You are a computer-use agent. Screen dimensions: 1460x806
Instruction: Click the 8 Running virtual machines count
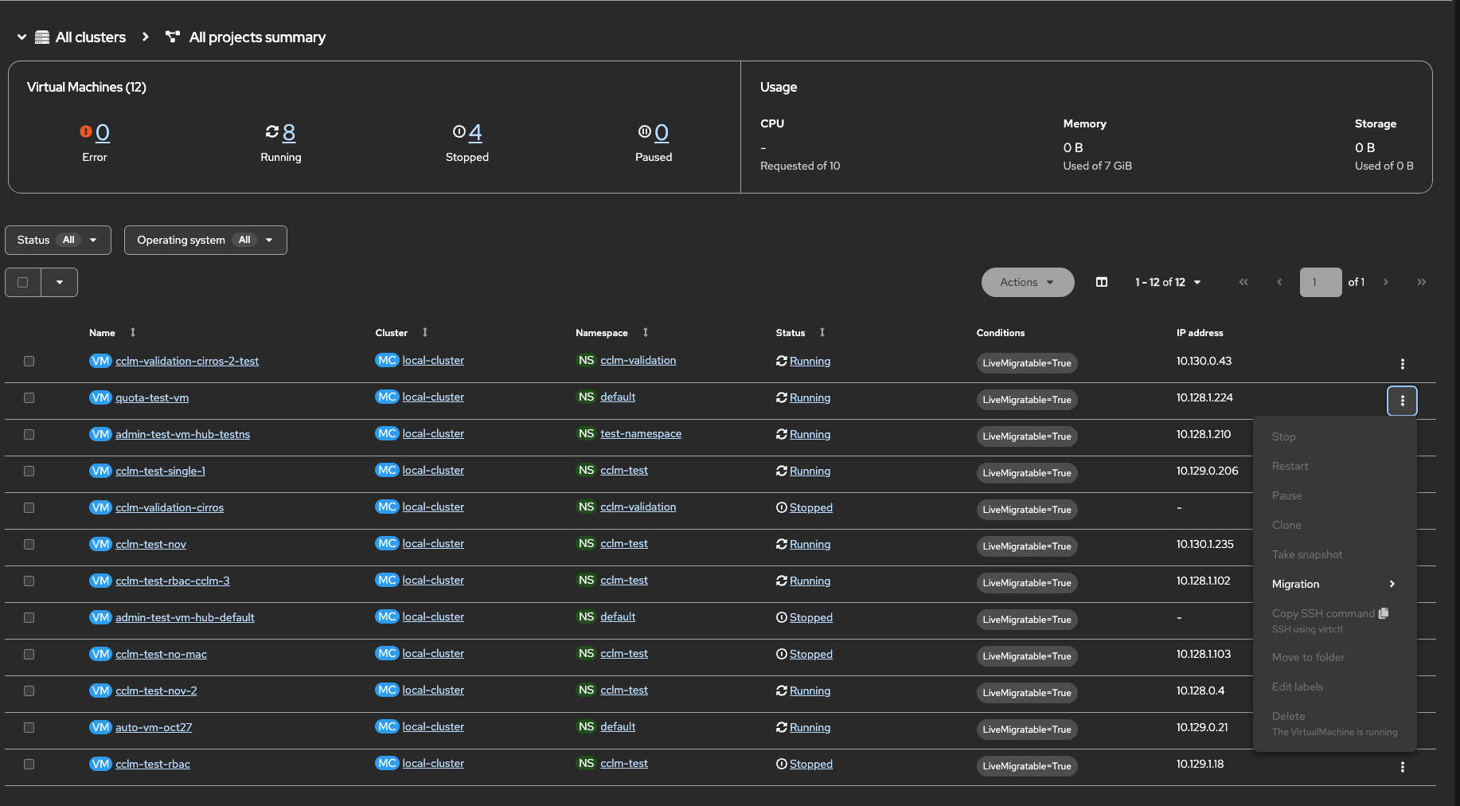(288, 132)
